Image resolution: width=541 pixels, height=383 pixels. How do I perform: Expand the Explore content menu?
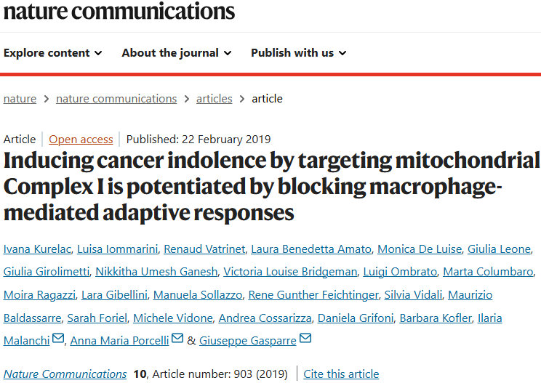coord(52,52)
